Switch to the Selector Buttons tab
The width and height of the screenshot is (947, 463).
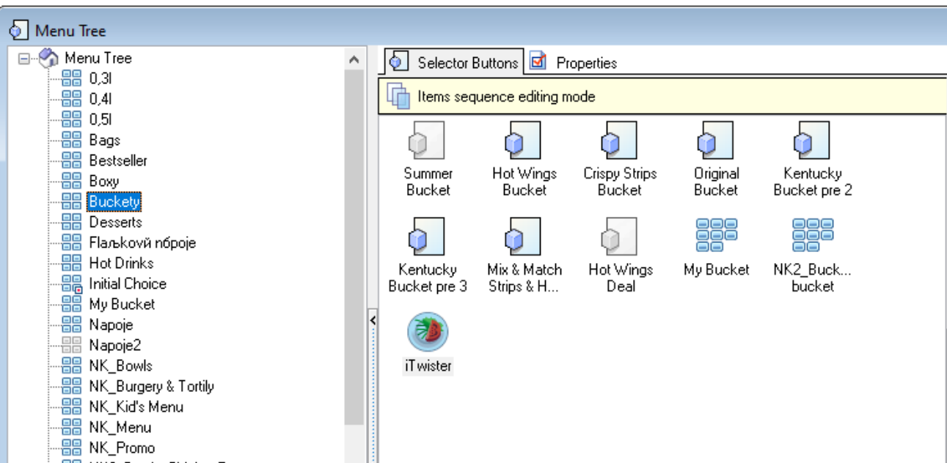pos(455,63)
